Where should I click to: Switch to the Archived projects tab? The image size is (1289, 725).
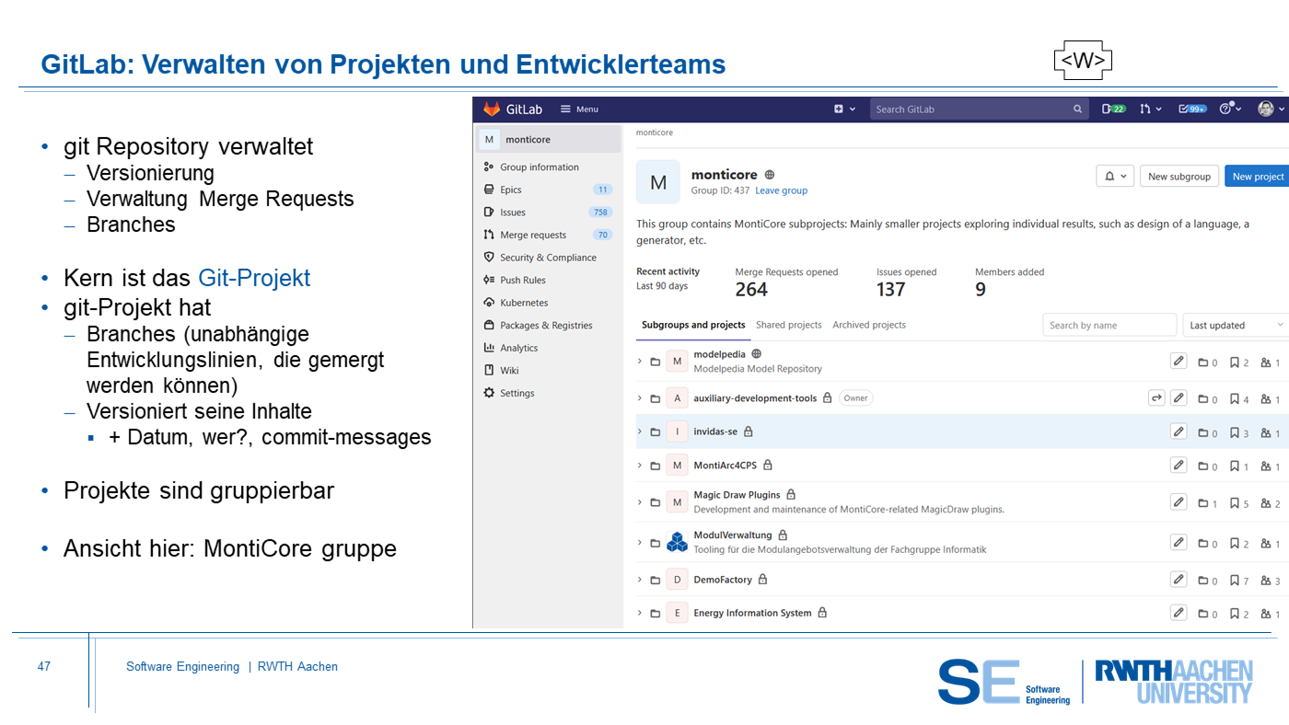tap(868, 325)
